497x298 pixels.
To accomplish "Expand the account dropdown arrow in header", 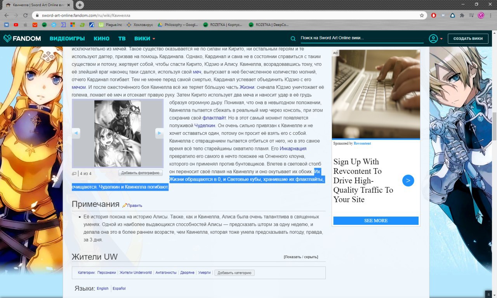I will [x=441, y=39].
